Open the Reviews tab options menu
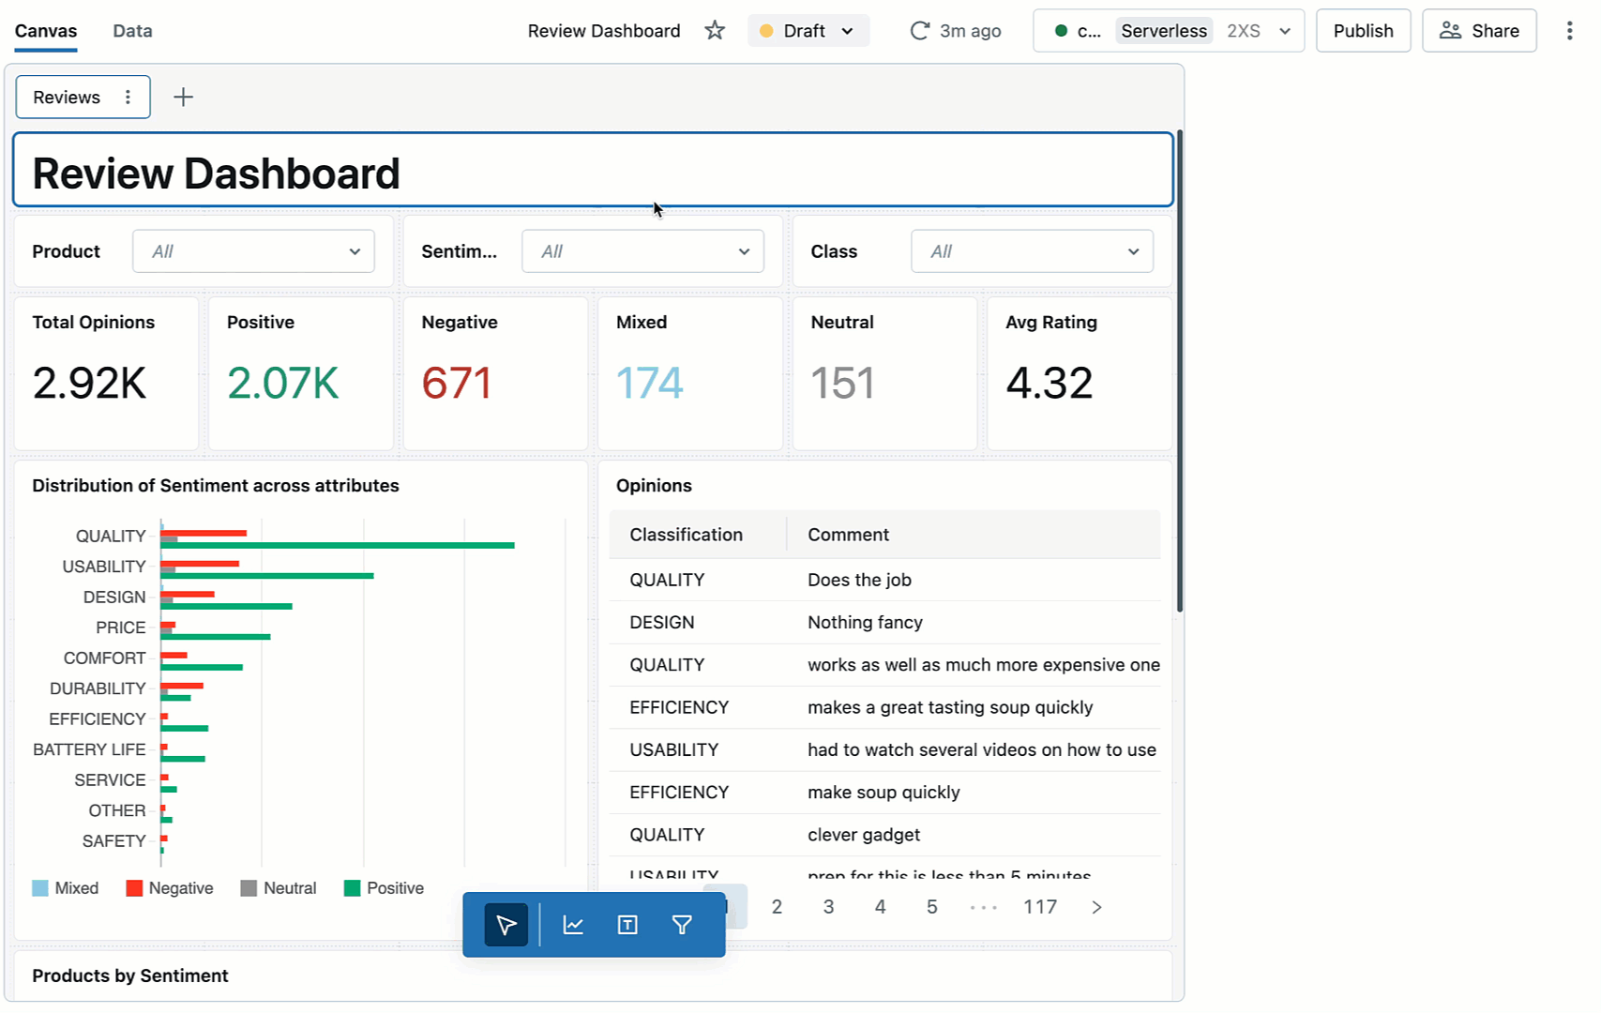The width and height of the screenshot is (1601, 1013). click(x=128, y=98)
